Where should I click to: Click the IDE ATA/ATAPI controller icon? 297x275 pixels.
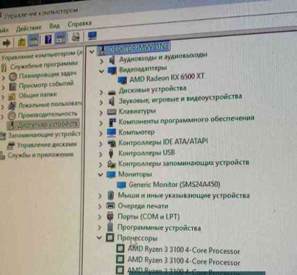(111, 144)
